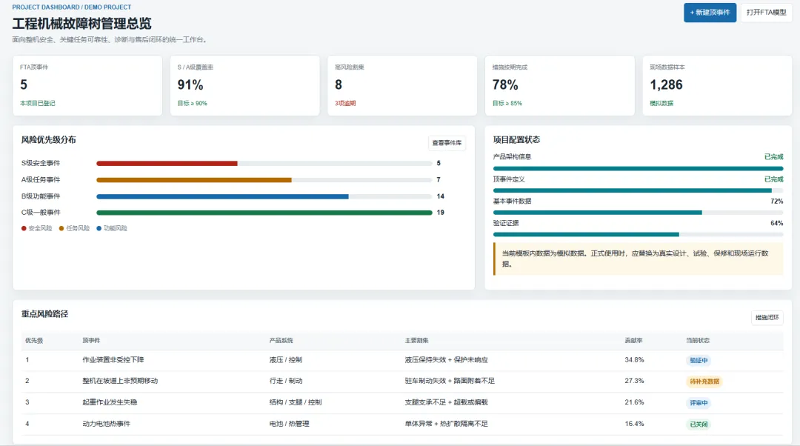Select the 作业装置非受控下降 table row

click(x=402, y=360)
